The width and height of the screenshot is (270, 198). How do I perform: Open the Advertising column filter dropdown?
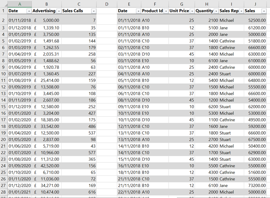tap(59, 11)
